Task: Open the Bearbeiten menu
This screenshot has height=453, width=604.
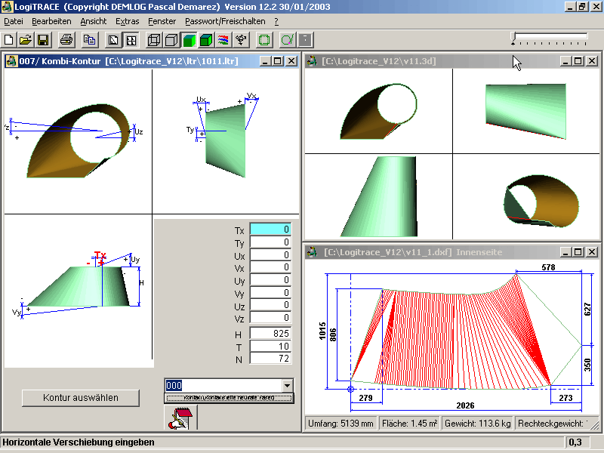Action: tap(51, 21)
